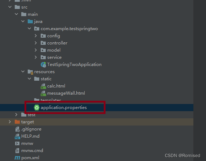Select pom.xml file name
Screen dimensions: 206x161
30,158
